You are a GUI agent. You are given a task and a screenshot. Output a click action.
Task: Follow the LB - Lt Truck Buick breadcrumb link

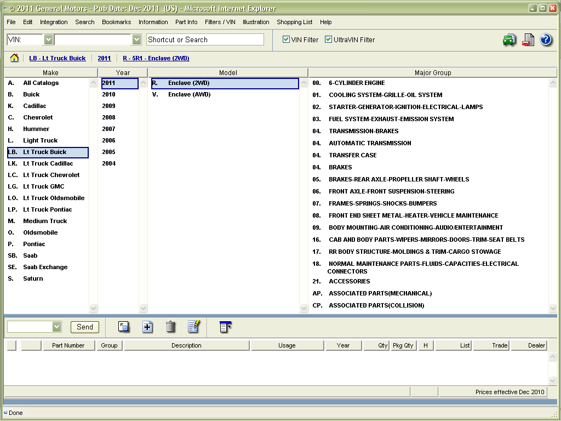(57, 58)
